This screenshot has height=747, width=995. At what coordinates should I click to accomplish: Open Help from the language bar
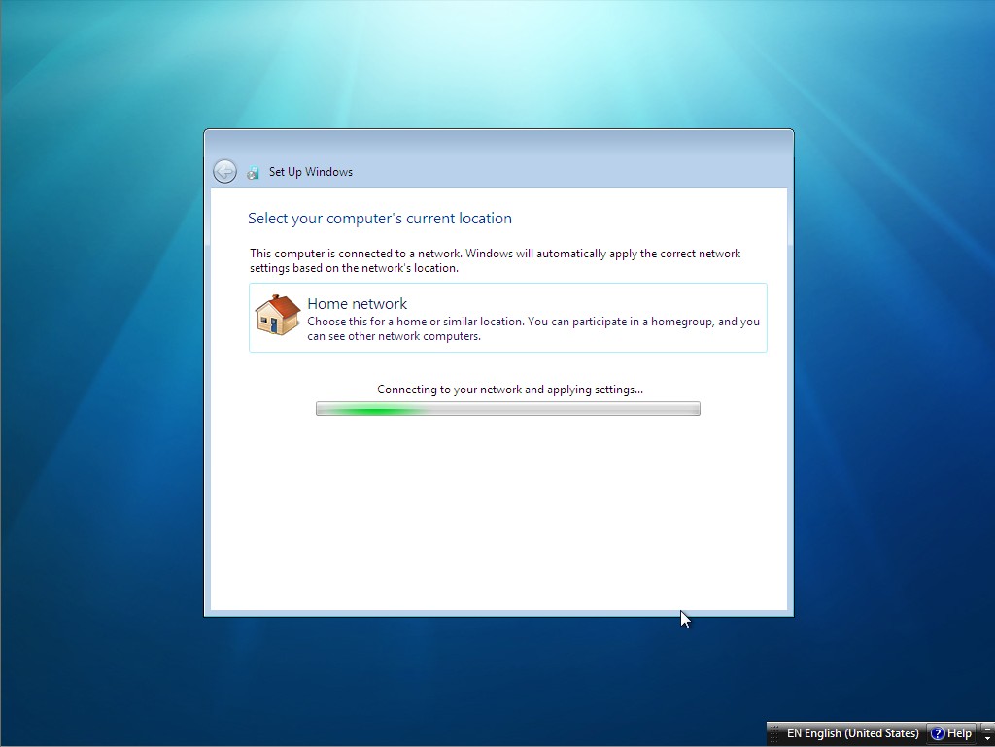(x=950, y=733)
